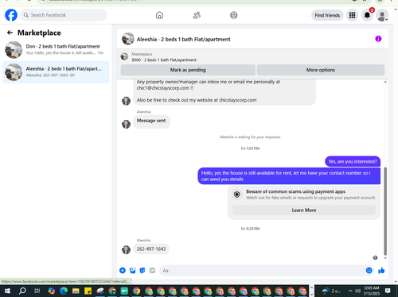
Task: Click the "Hello, yes the house" sent message
Action: pos(289,176)
